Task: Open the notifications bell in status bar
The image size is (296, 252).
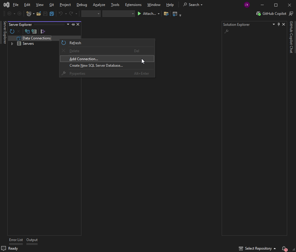Action: tap(284, 248)
